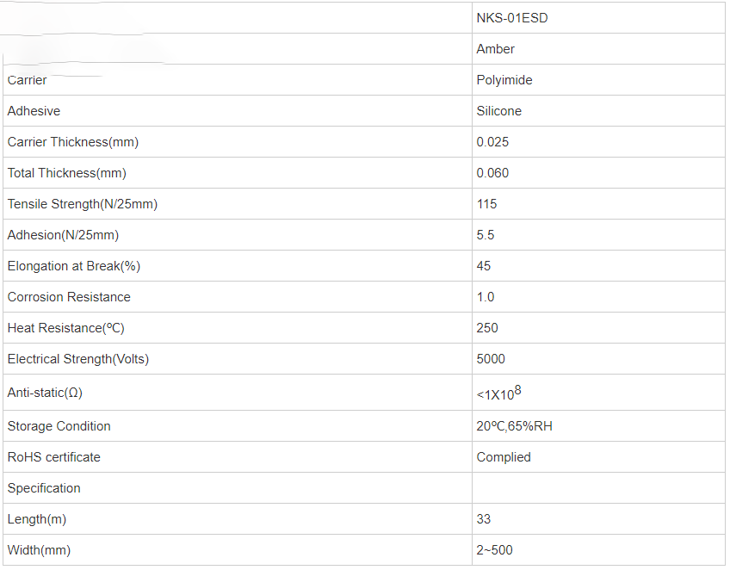This screenshot has height=570, width=730.
Task: Select the Corrosion Resistance row label
Action: pos(69,297)
